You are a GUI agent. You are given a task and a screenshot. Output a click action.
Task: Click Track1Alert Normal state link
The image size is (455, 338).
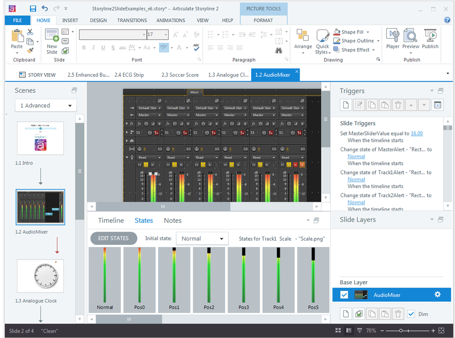356,179
